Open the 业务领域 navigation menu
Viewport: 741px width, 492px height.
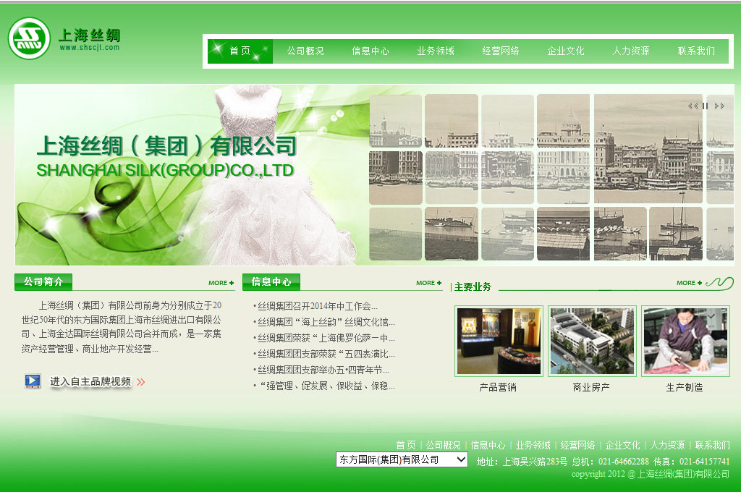click(436, 51)
